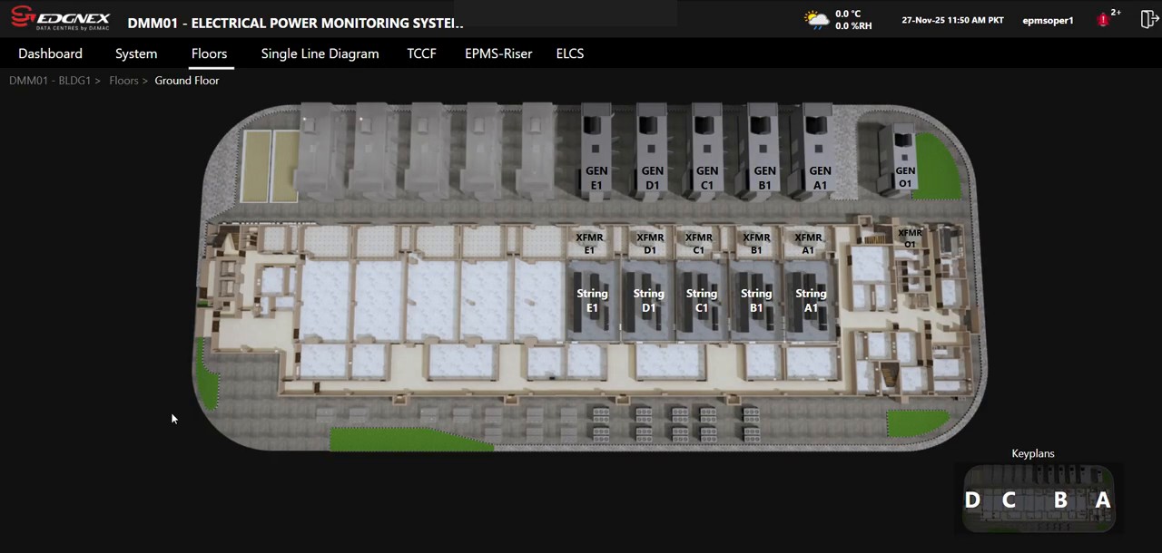This screenshot has width=1162, height=553.
Task: Click the humidity reading 0.0 %RH
Action: [853, 26]
